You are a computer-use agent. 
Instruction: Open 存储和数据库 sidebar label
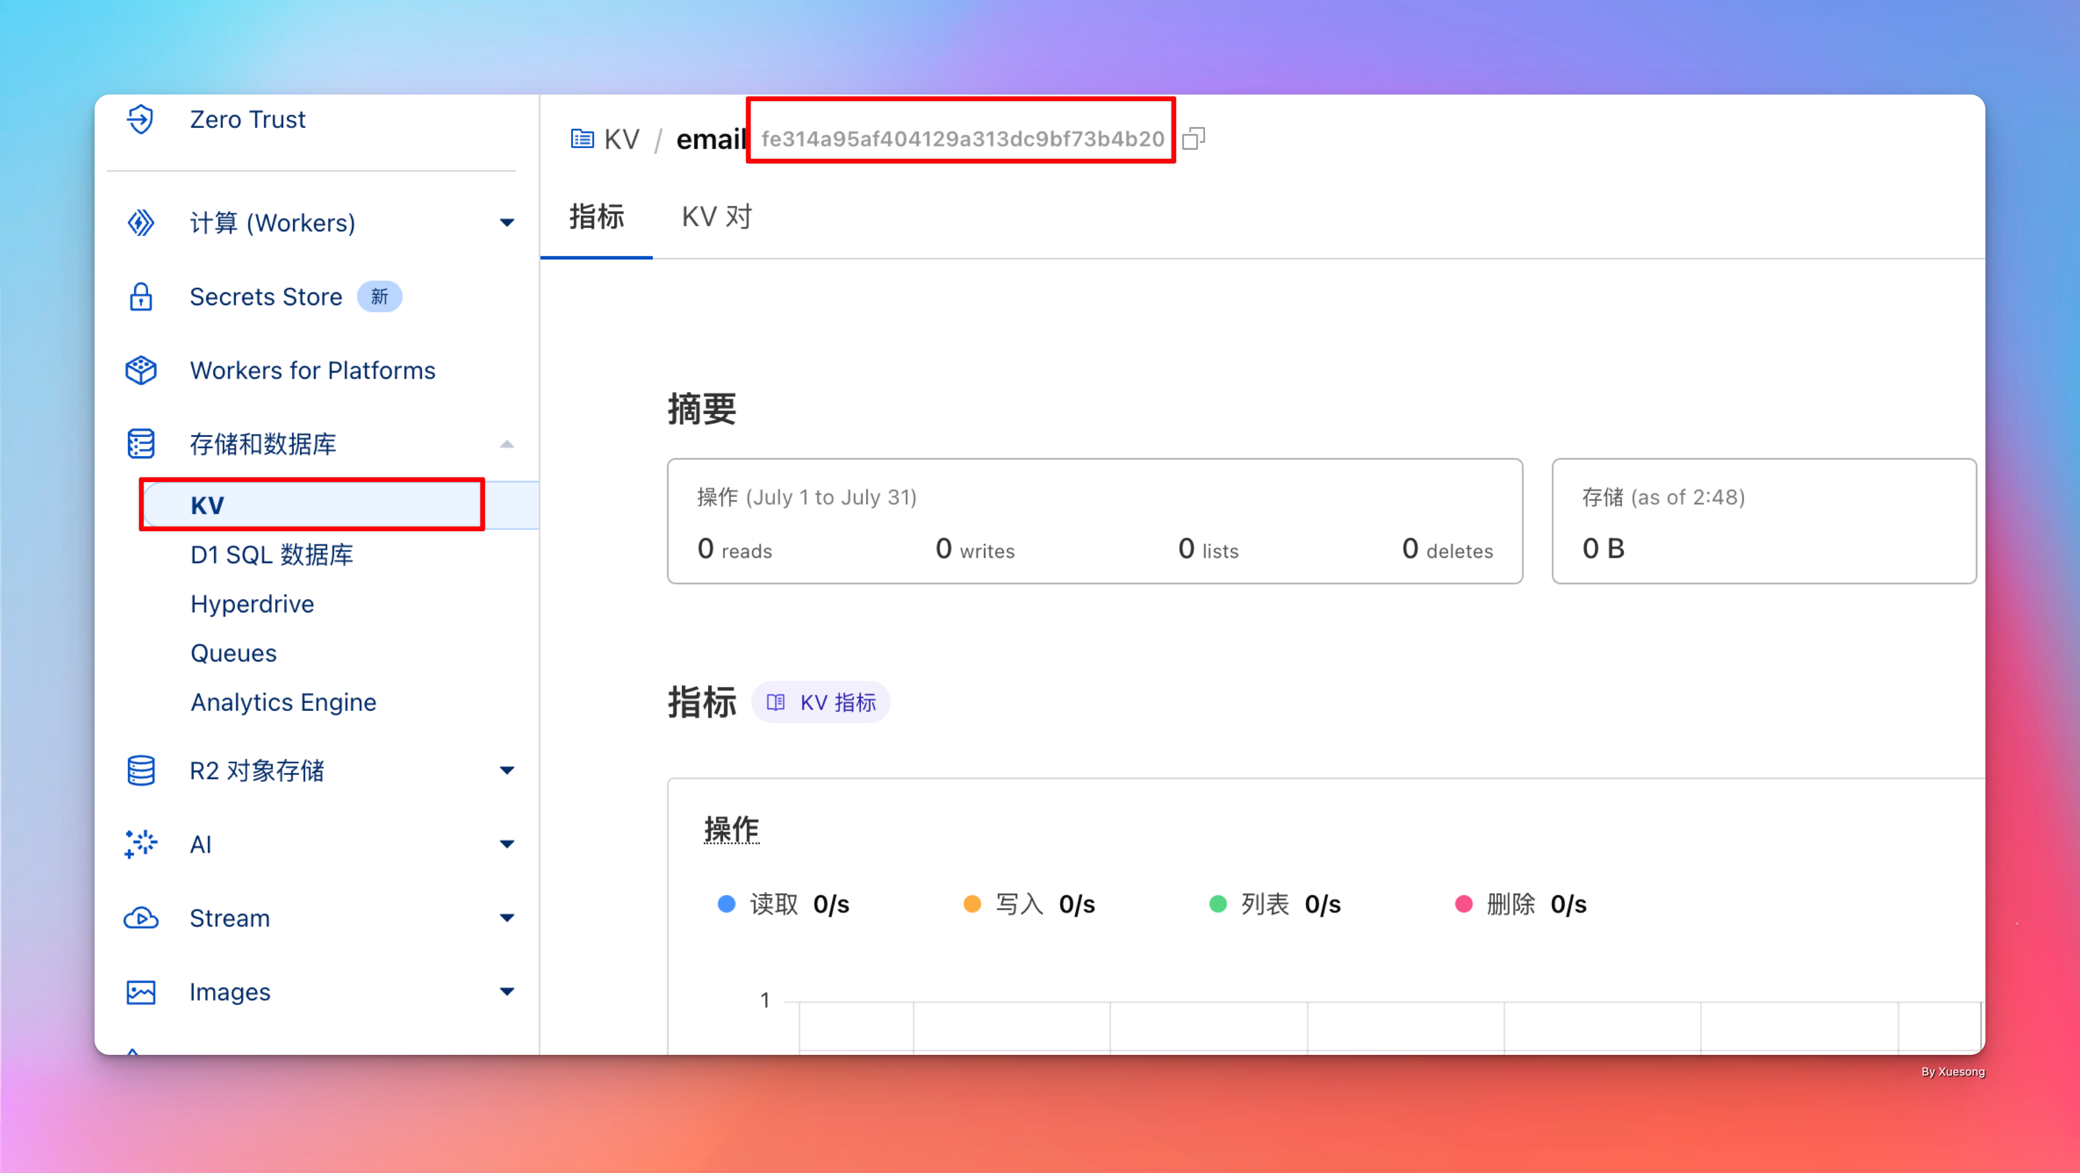[x=263, y=444]
